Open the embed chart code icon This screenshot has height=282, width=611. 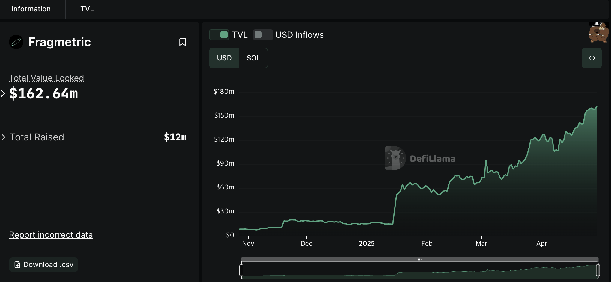tap(592, 58)
